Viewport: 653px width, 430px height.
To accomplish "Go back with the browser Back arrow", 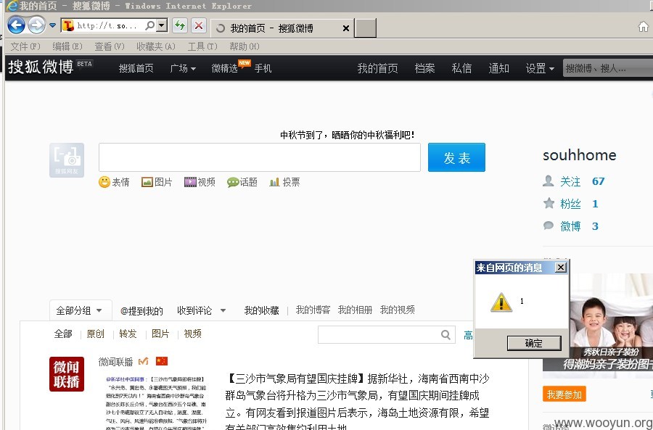I will 16,26.
